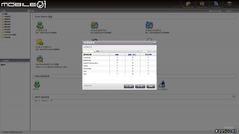Expand the 系統管理 tree folder arrow

tap(1, 17)
